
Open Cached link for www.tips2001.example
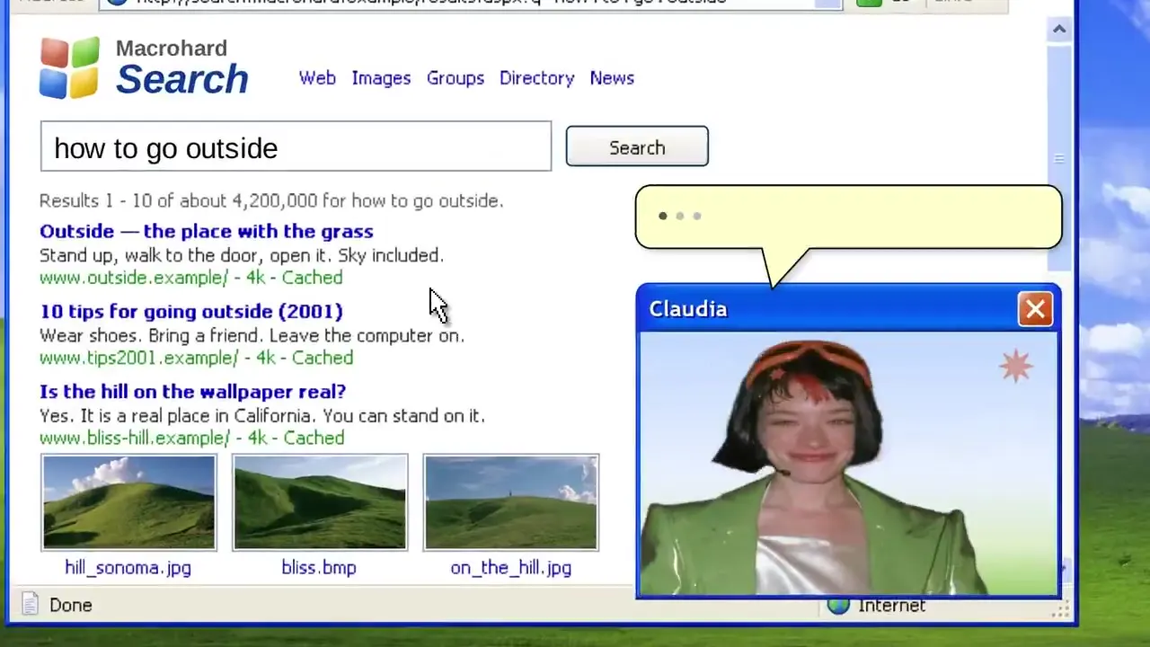[x=323, y=358]
